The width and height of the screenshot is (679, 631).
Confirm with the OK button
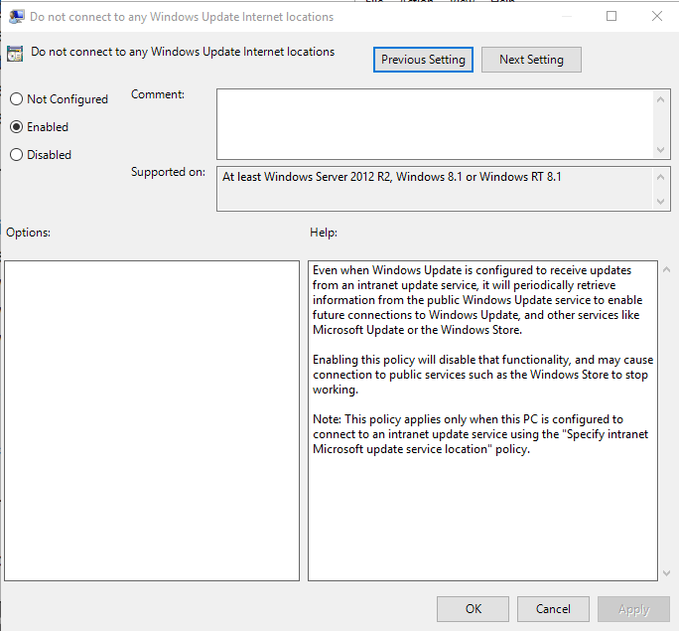(x=473, y=609)
